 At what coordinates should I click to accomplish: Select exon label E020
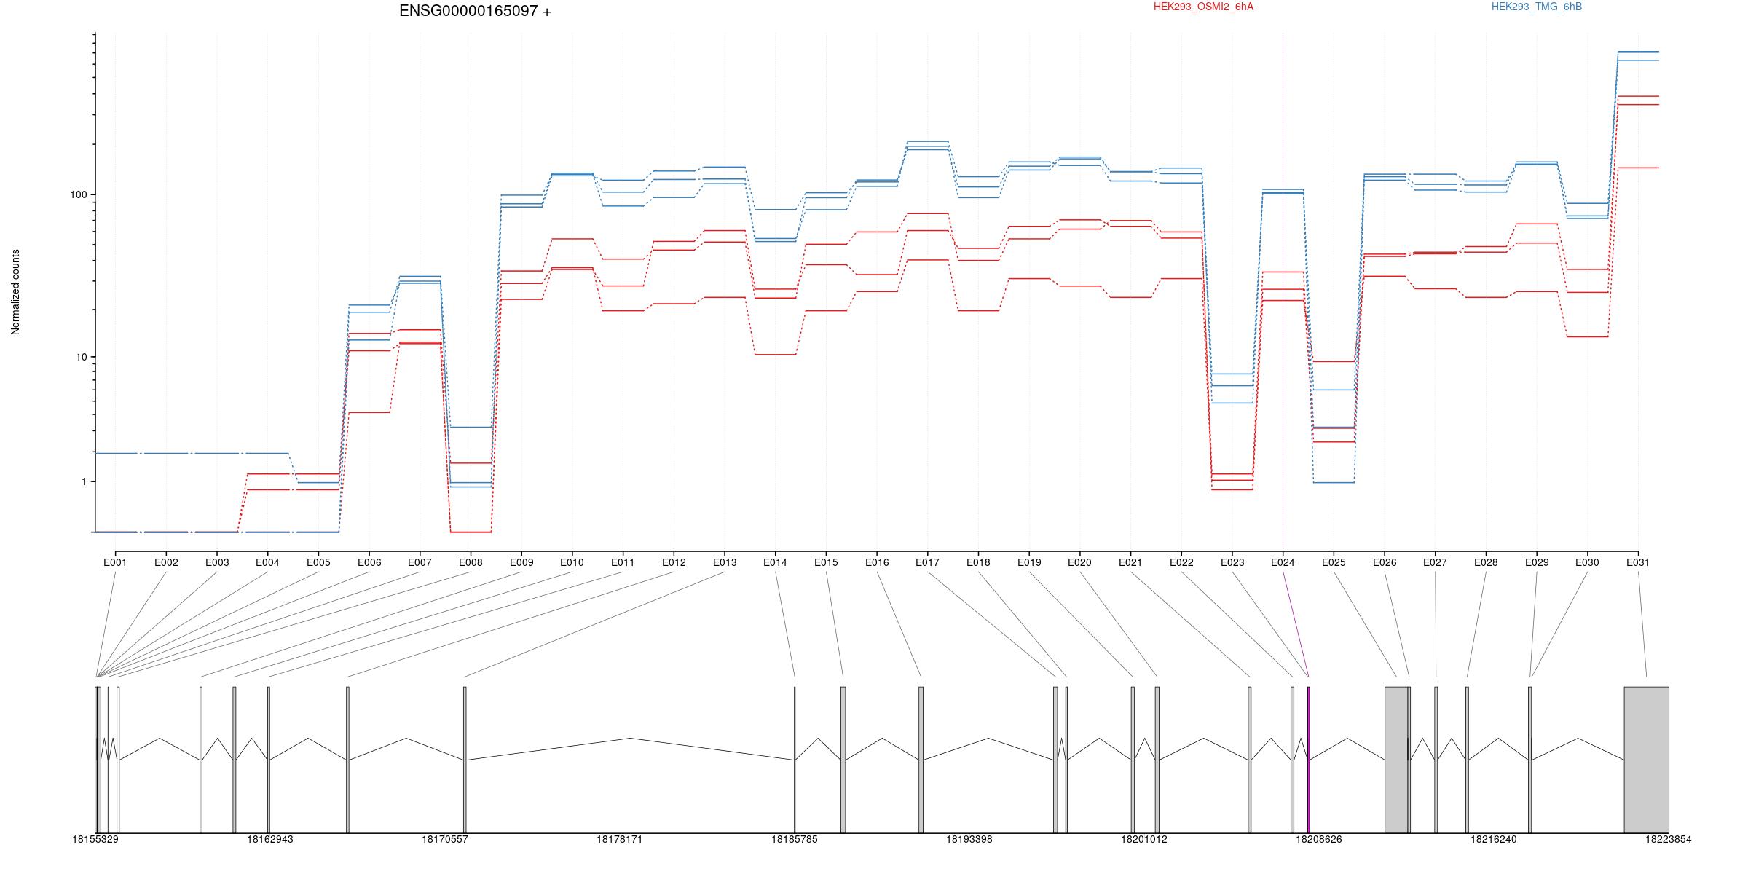point(1079,562)
